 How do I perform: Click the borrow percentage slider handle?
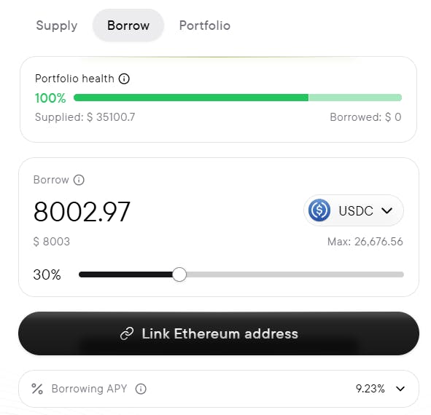[179, 274]
